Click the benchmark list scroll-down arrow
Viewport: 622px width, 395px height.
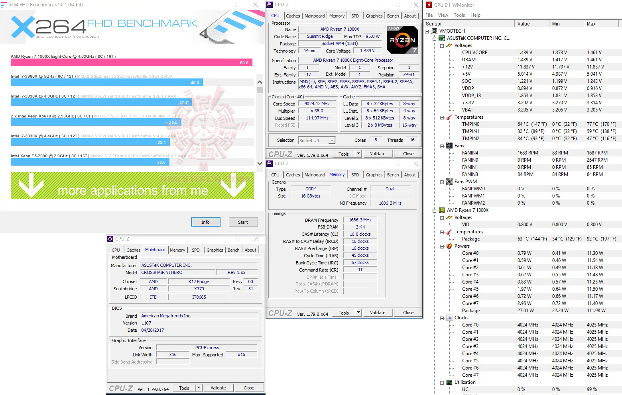(260, 163)
